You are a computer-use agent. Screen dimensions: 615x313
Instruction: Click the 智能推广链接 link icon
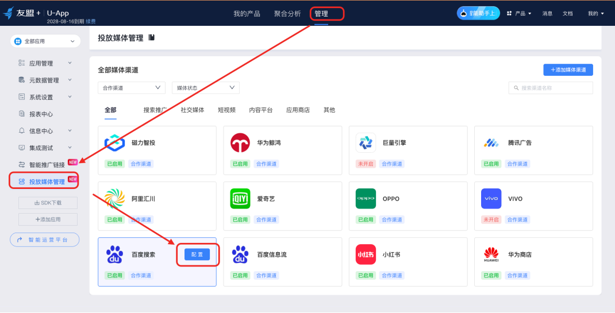pos(22,164)
